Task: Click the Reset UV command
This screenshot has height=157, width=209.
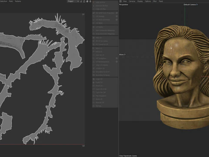Action: 105,86
